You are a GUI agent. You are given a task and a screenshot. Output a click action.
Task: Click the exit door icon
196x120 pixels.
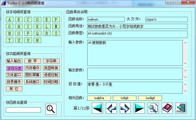pyautogui.click(x=181, y=108)
